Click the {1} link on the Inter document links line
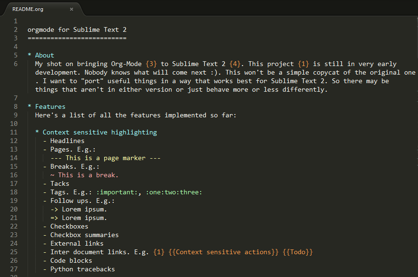This screenshot has height=277, width=418. [159, 252]
